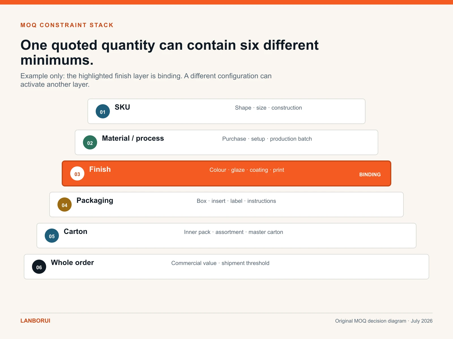This screenshot has height=339, width=453.
Task: Click 'Colour · glaze · coating · print' text
Action: click(247, 170)
